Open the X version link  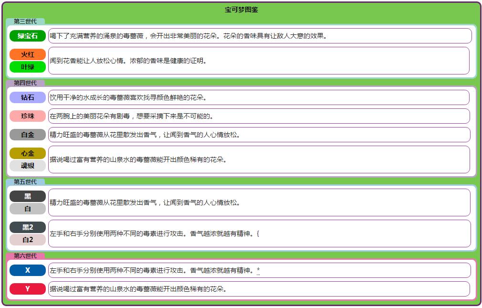28,270
